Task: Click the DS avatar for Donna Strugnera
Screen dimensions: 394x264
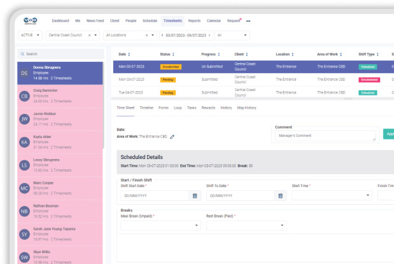Action: 24,73
